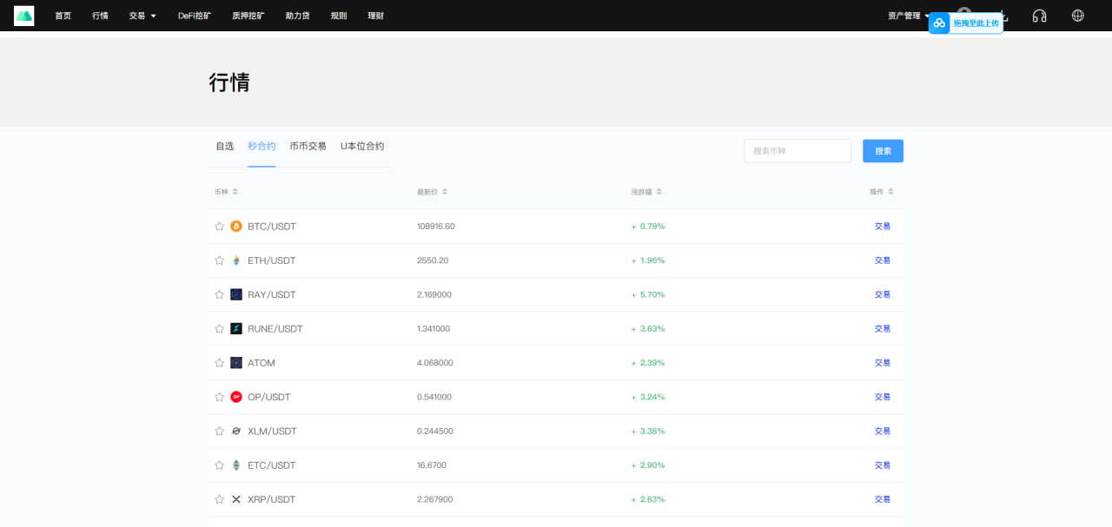1112x527 pixels.
Task: Open 规则 navigation item
Action: (x=339, y=16)
